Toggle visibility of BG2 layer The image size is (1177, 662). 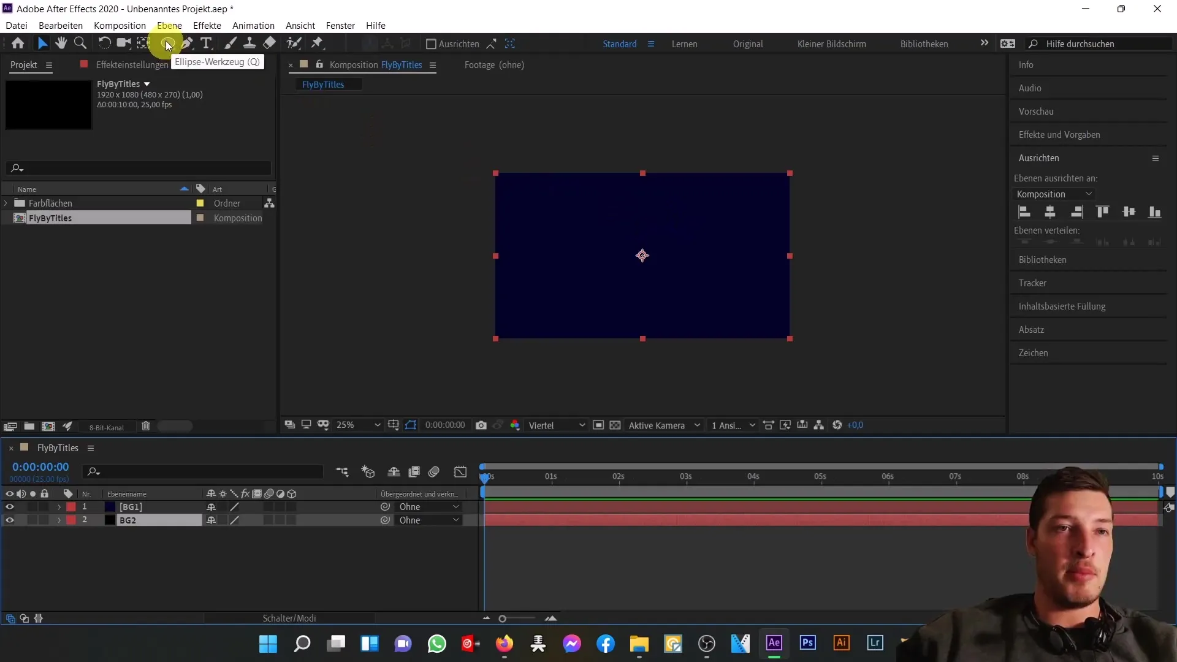[x=10, y=520]
